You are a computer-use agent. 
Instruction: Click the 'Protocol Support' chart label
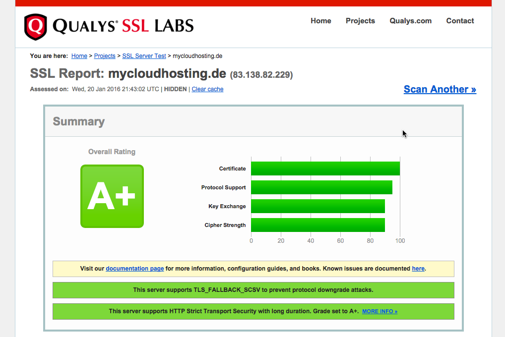click(224, 187)
